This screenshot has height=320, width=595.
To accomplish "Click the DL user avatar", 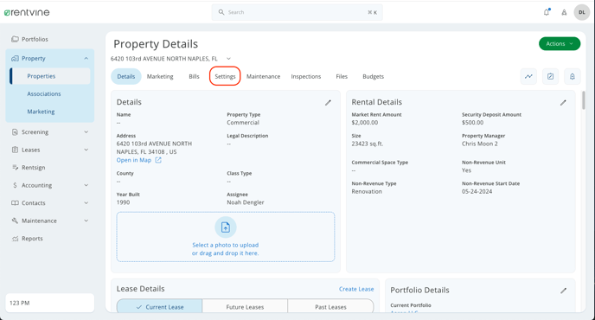I will tap(582, 12).
